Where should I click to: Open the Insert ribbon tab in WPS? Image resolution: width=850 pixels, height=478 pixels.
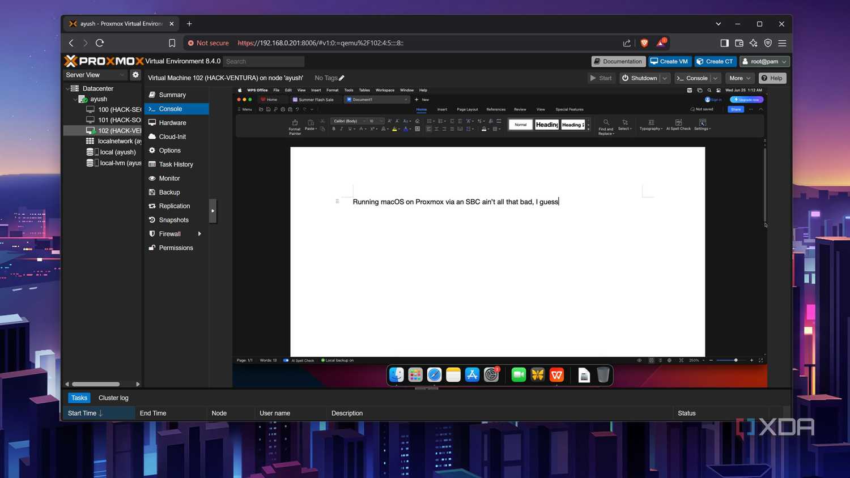pyautogui.click(x=442, y=109)
